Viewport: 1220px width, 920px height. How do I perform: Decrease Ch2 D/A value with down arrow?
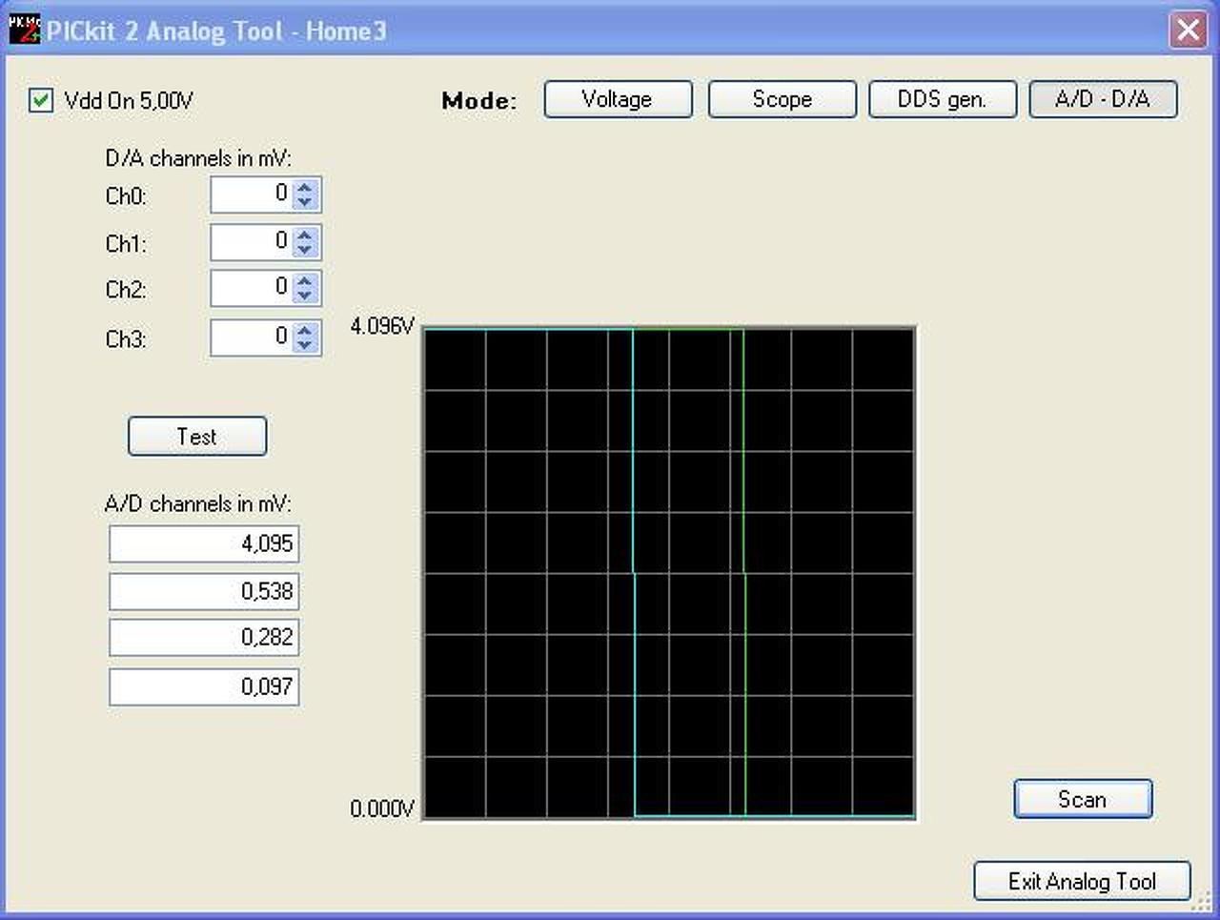[x=305, y=296]
